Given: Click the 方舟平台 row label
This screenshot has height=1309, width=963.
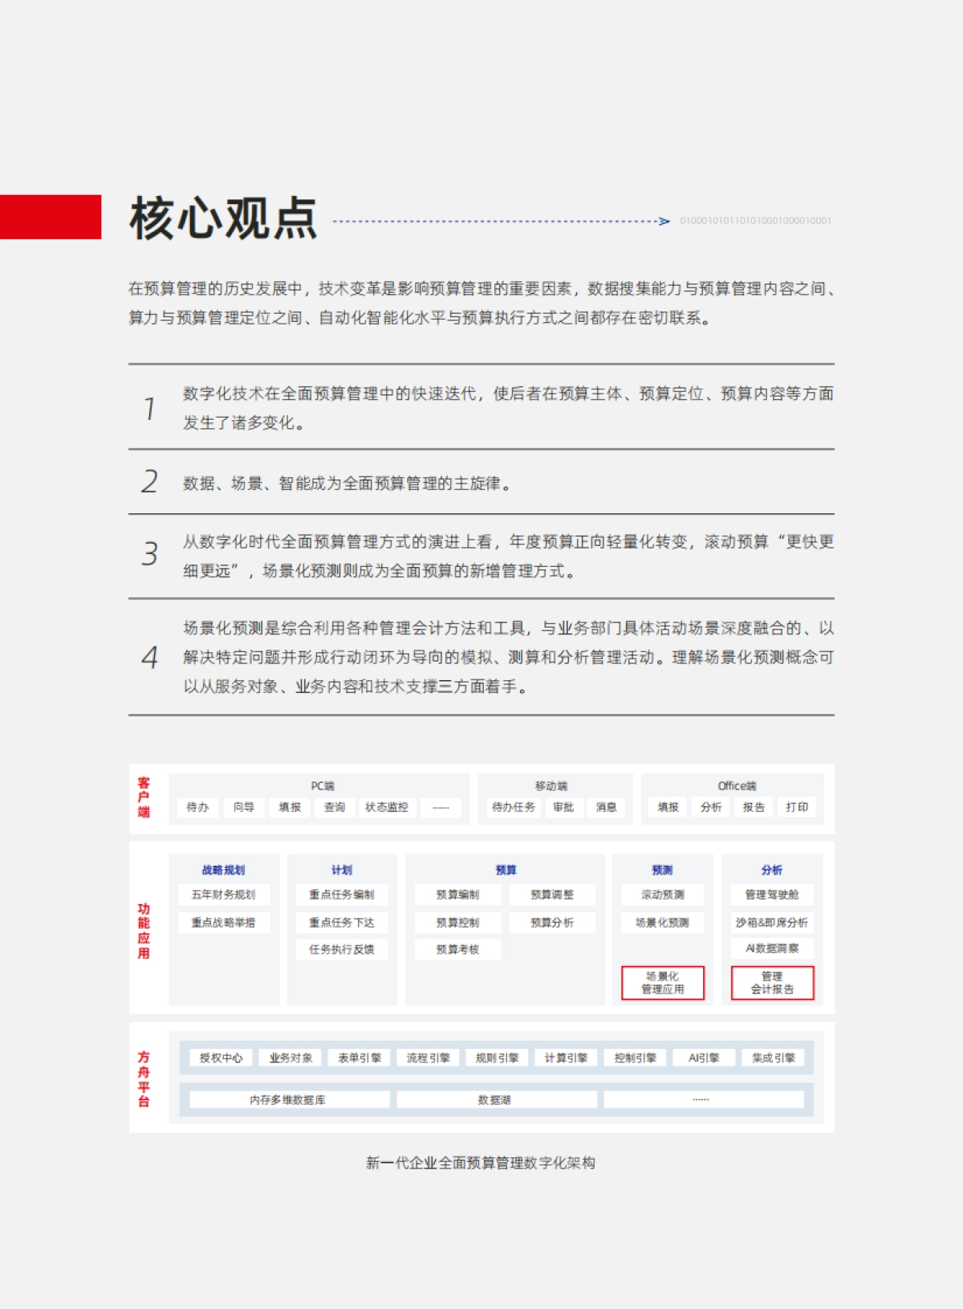Looking at the screenshot, I should pyautogui.click(x=144, y=1079).
